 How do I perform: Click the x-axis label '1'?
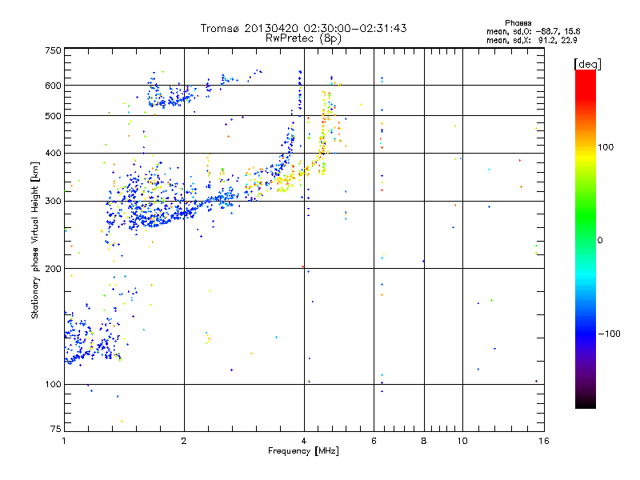coord(64,441)
